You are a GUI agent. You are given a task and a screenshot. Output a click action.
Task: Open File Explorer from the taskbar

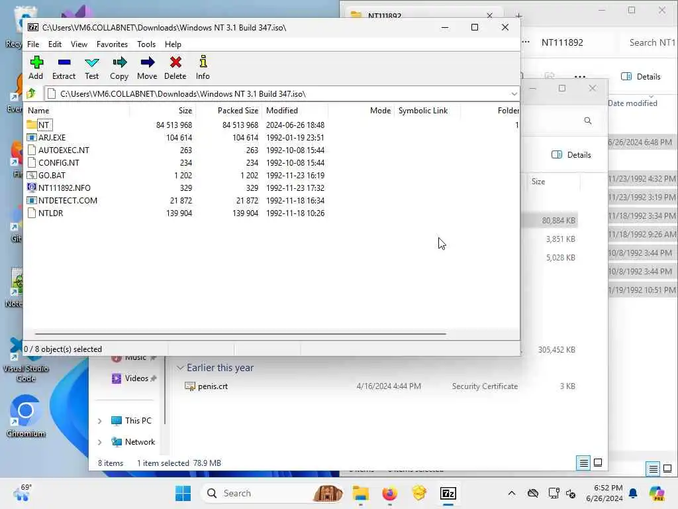[x=360, y=493]
